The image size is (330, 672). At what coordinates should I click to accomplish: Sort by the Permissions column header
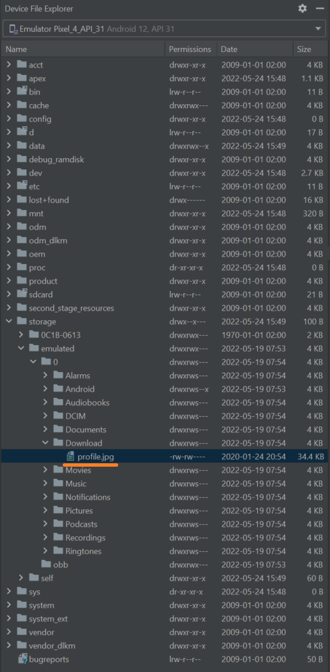click(190, 49)
